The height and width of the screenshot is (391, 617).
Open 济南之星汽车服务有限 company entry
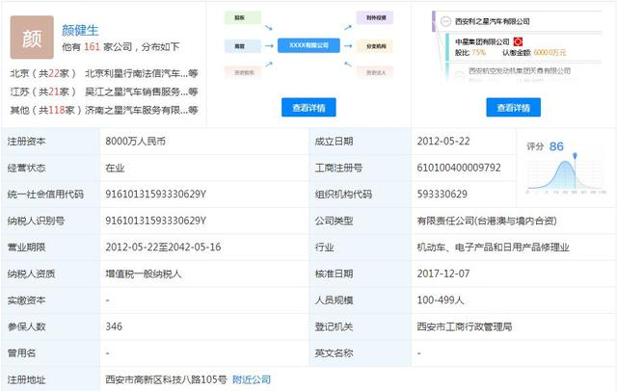[x=142, y=110]
